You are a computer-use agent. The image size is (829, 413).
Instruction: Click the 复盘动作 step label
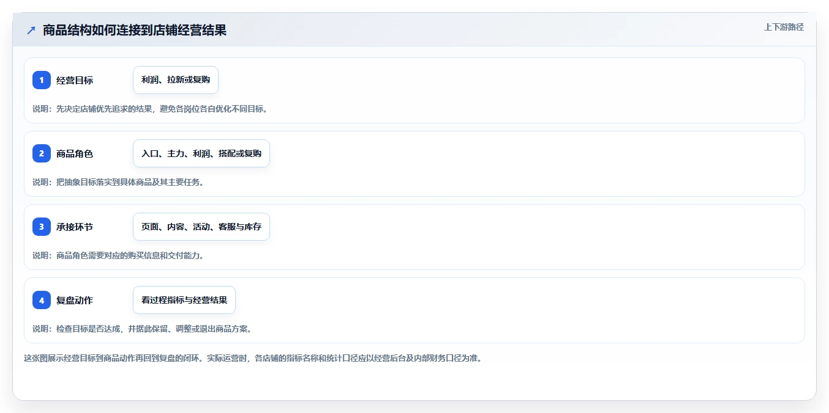tap(75, 300)
